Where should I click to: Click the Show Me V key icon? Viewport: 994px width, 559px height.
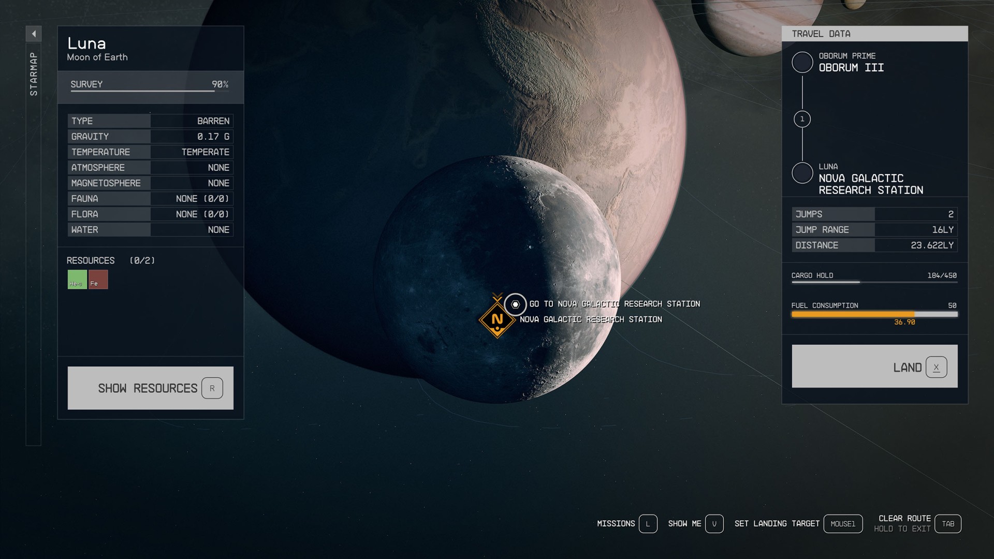click(x=714, y=524)
